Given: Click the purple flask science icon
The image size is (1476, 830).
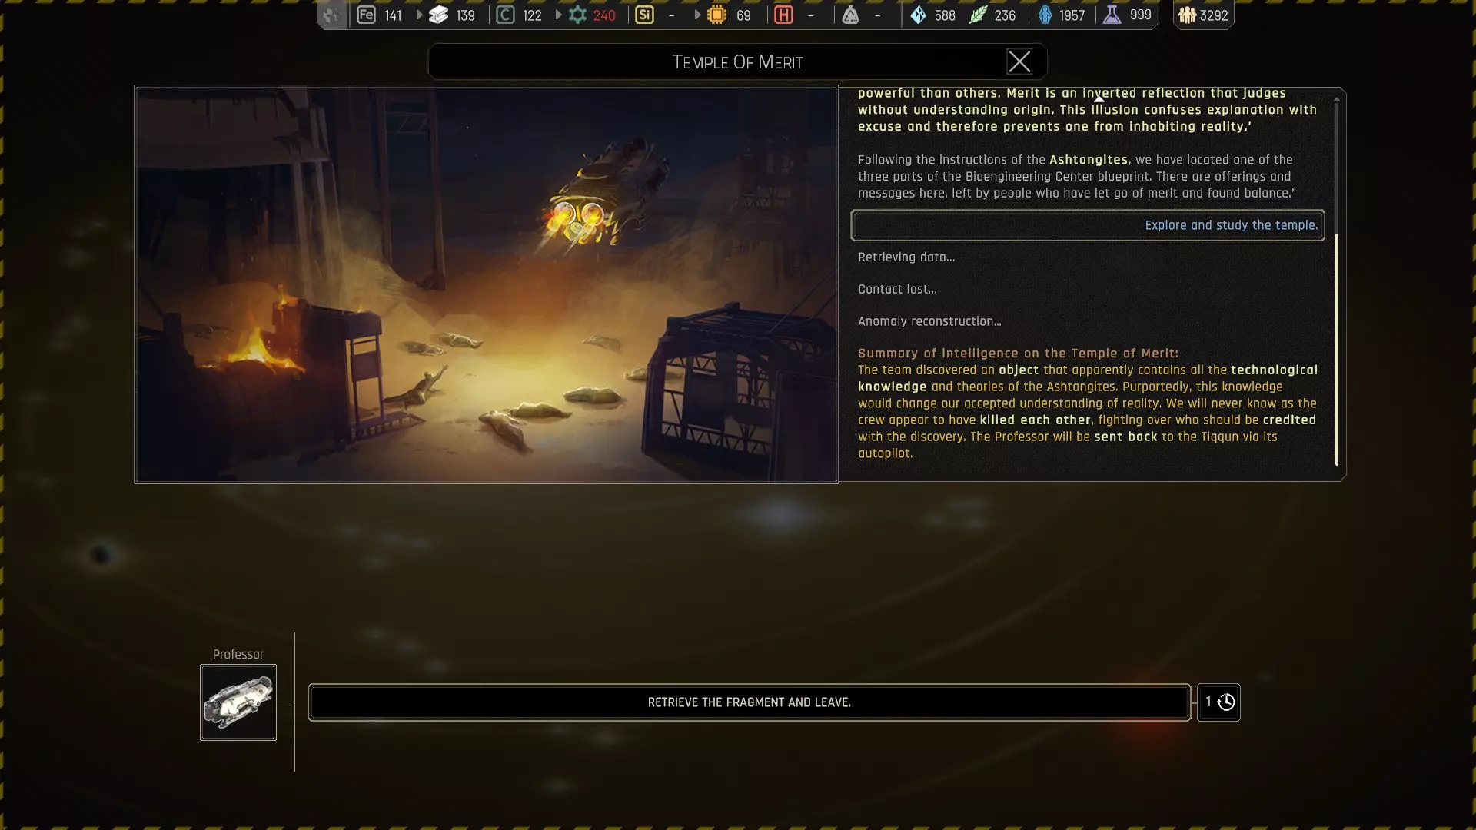Looking at the screenshot, I should pyautogui.click(x=1112, y=15).
